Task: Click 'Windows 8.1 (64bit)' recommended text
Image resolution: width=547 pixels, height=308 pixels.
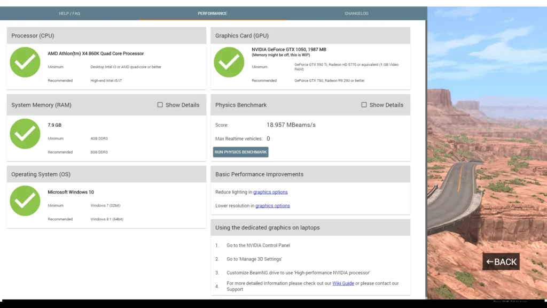Action: coord(107,219)
